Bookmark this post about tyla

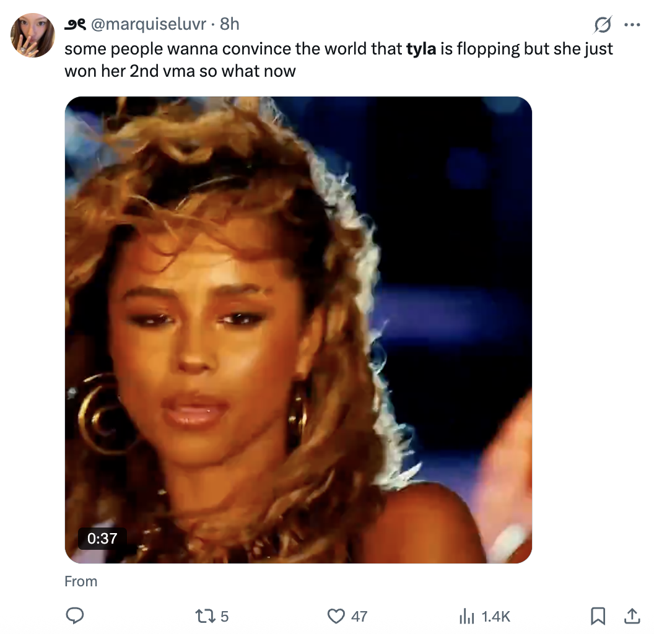coord(598,615)
